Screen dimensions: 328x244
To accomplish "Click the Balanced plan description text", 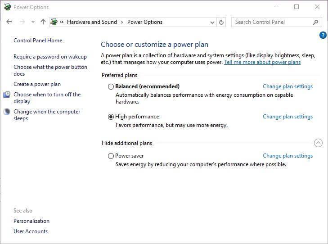I will [204, 98].
